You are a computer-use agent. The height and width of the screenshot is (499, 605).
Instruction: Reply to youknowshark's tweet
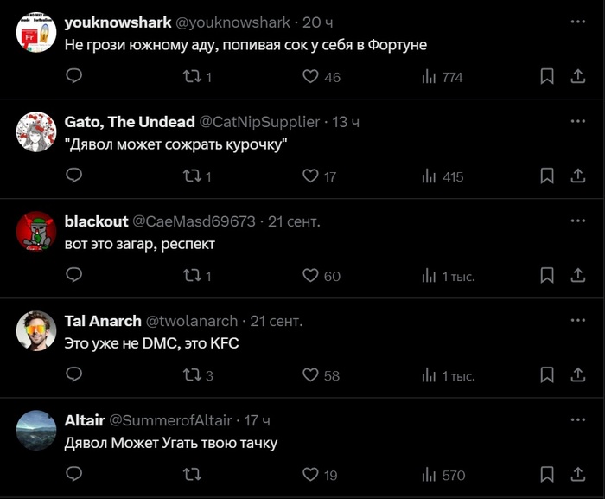(x=74, y=76)
